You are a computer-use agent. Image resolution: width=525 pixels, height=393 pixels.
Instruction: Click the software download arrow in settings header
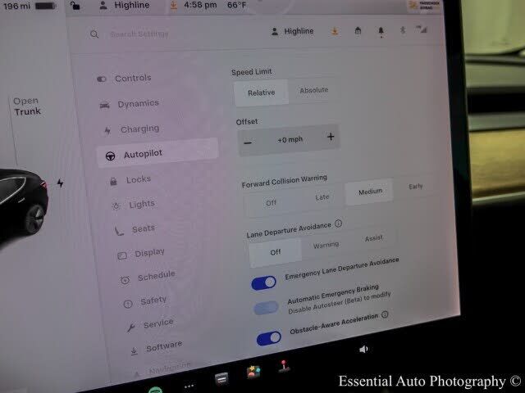[x=335, y=32]
